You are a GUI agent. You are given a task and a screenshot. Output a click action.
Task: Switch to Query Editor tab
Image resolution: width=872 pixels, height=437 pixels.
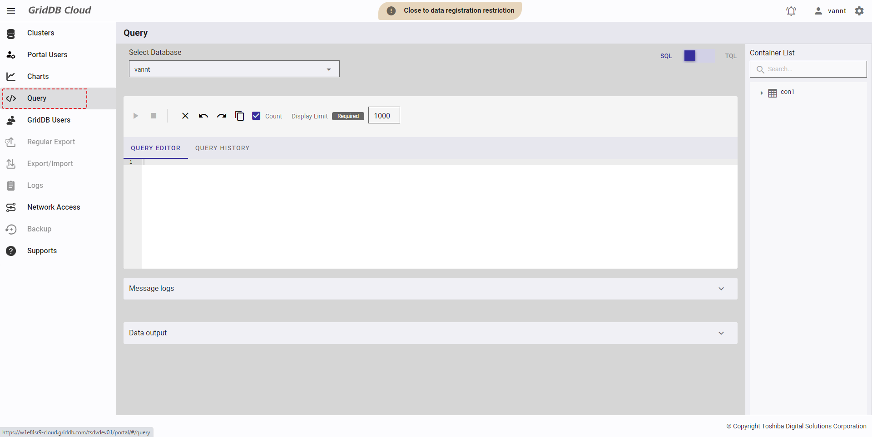pyautogui.click(x=156, y=148)
